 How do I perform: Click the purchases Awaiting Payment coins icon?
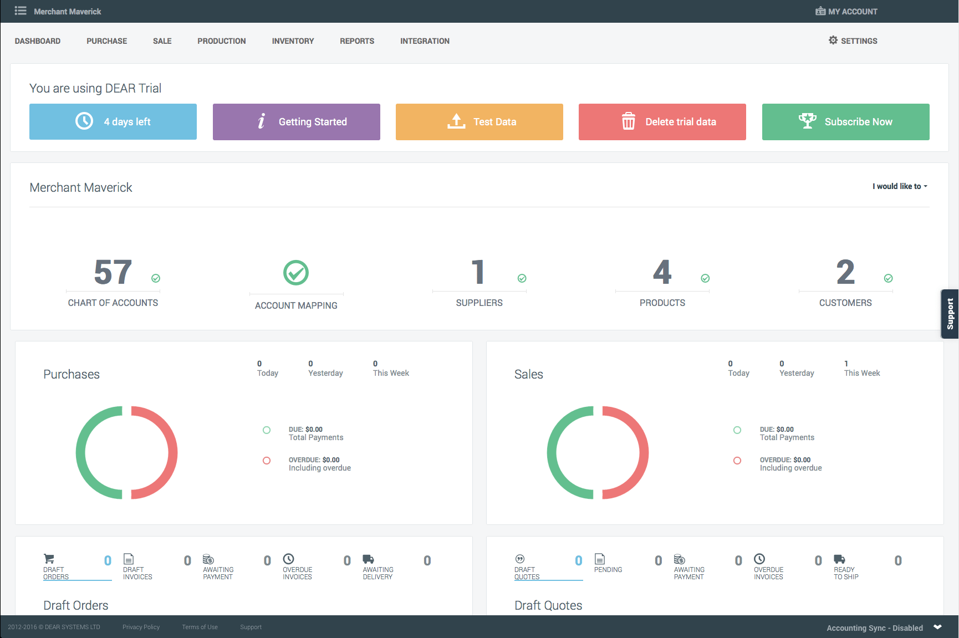[x=208, y=559]
